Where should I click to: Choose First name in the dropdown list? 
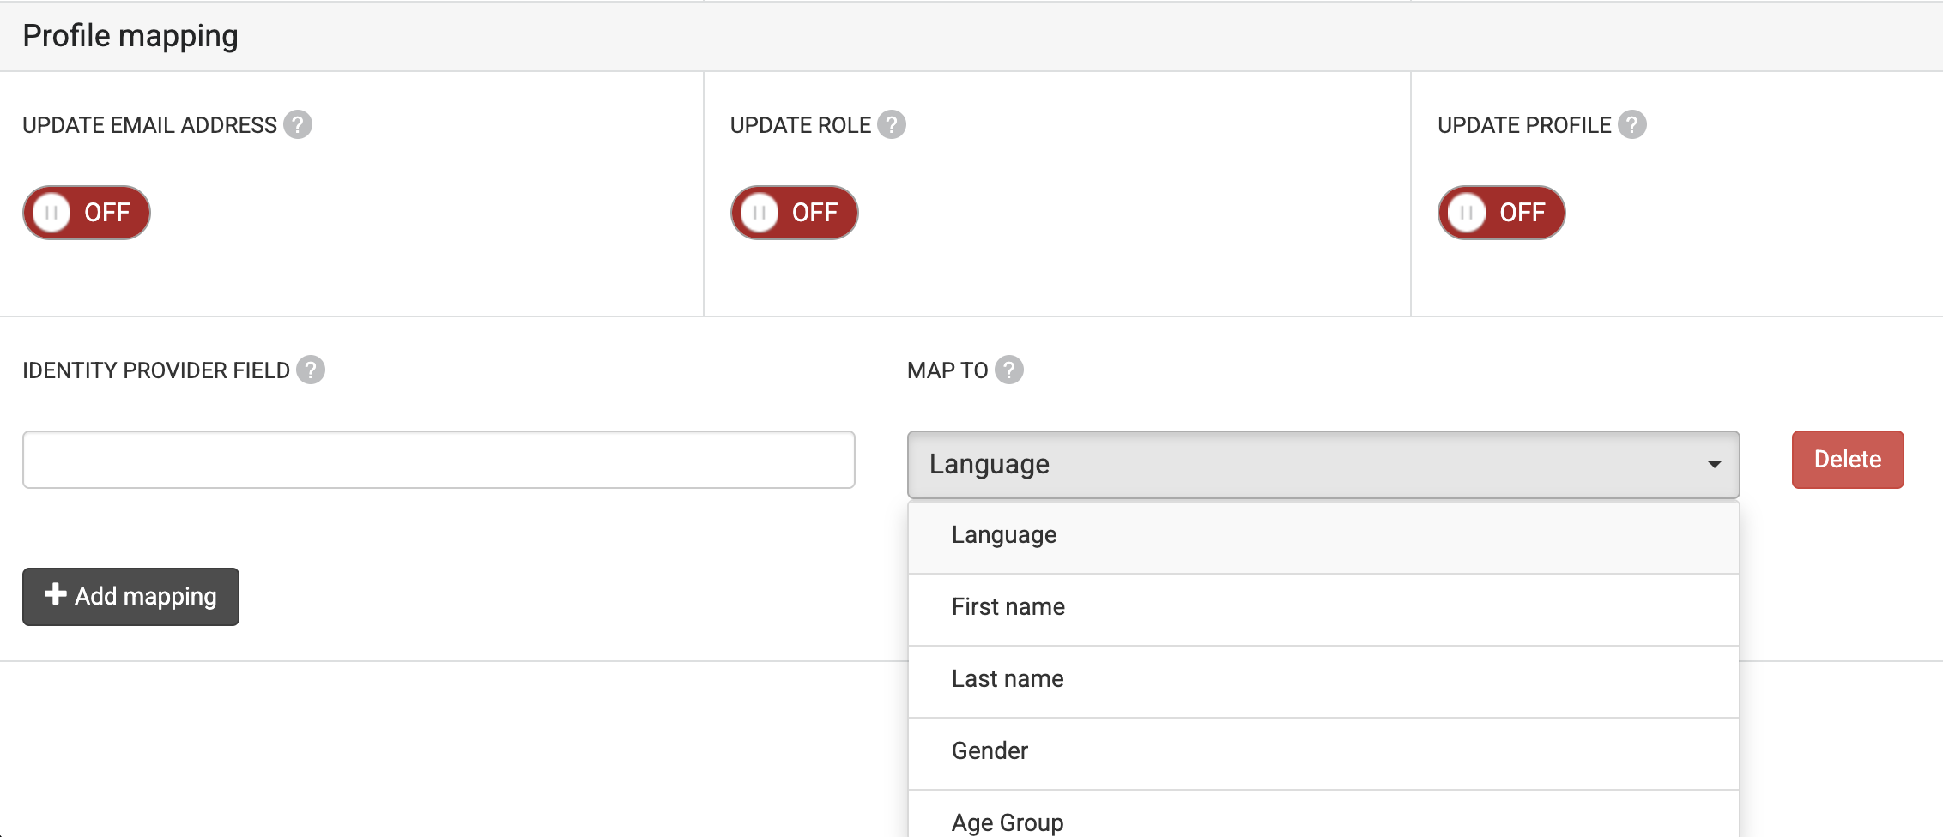[1008, 608]
